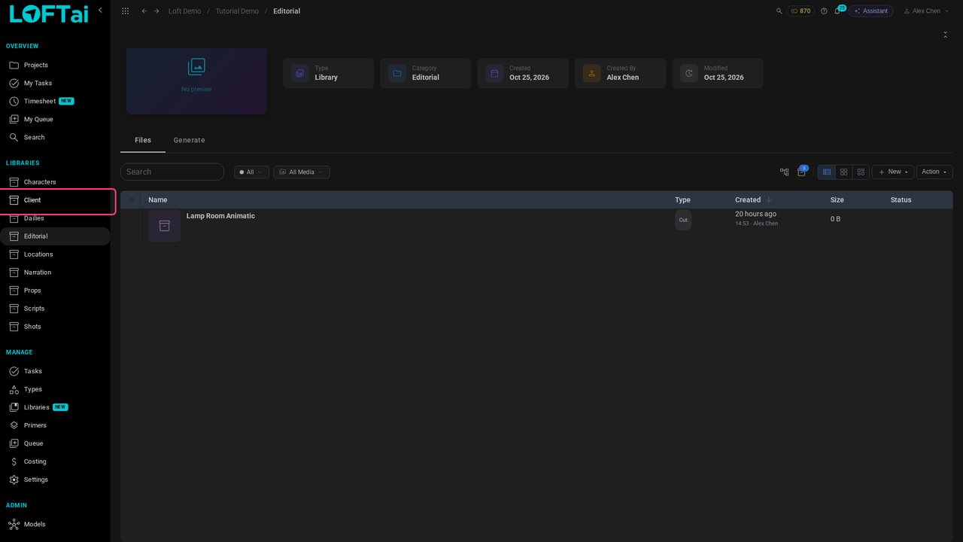
Task: Open the New dropdown
Action: click(893, 172)
